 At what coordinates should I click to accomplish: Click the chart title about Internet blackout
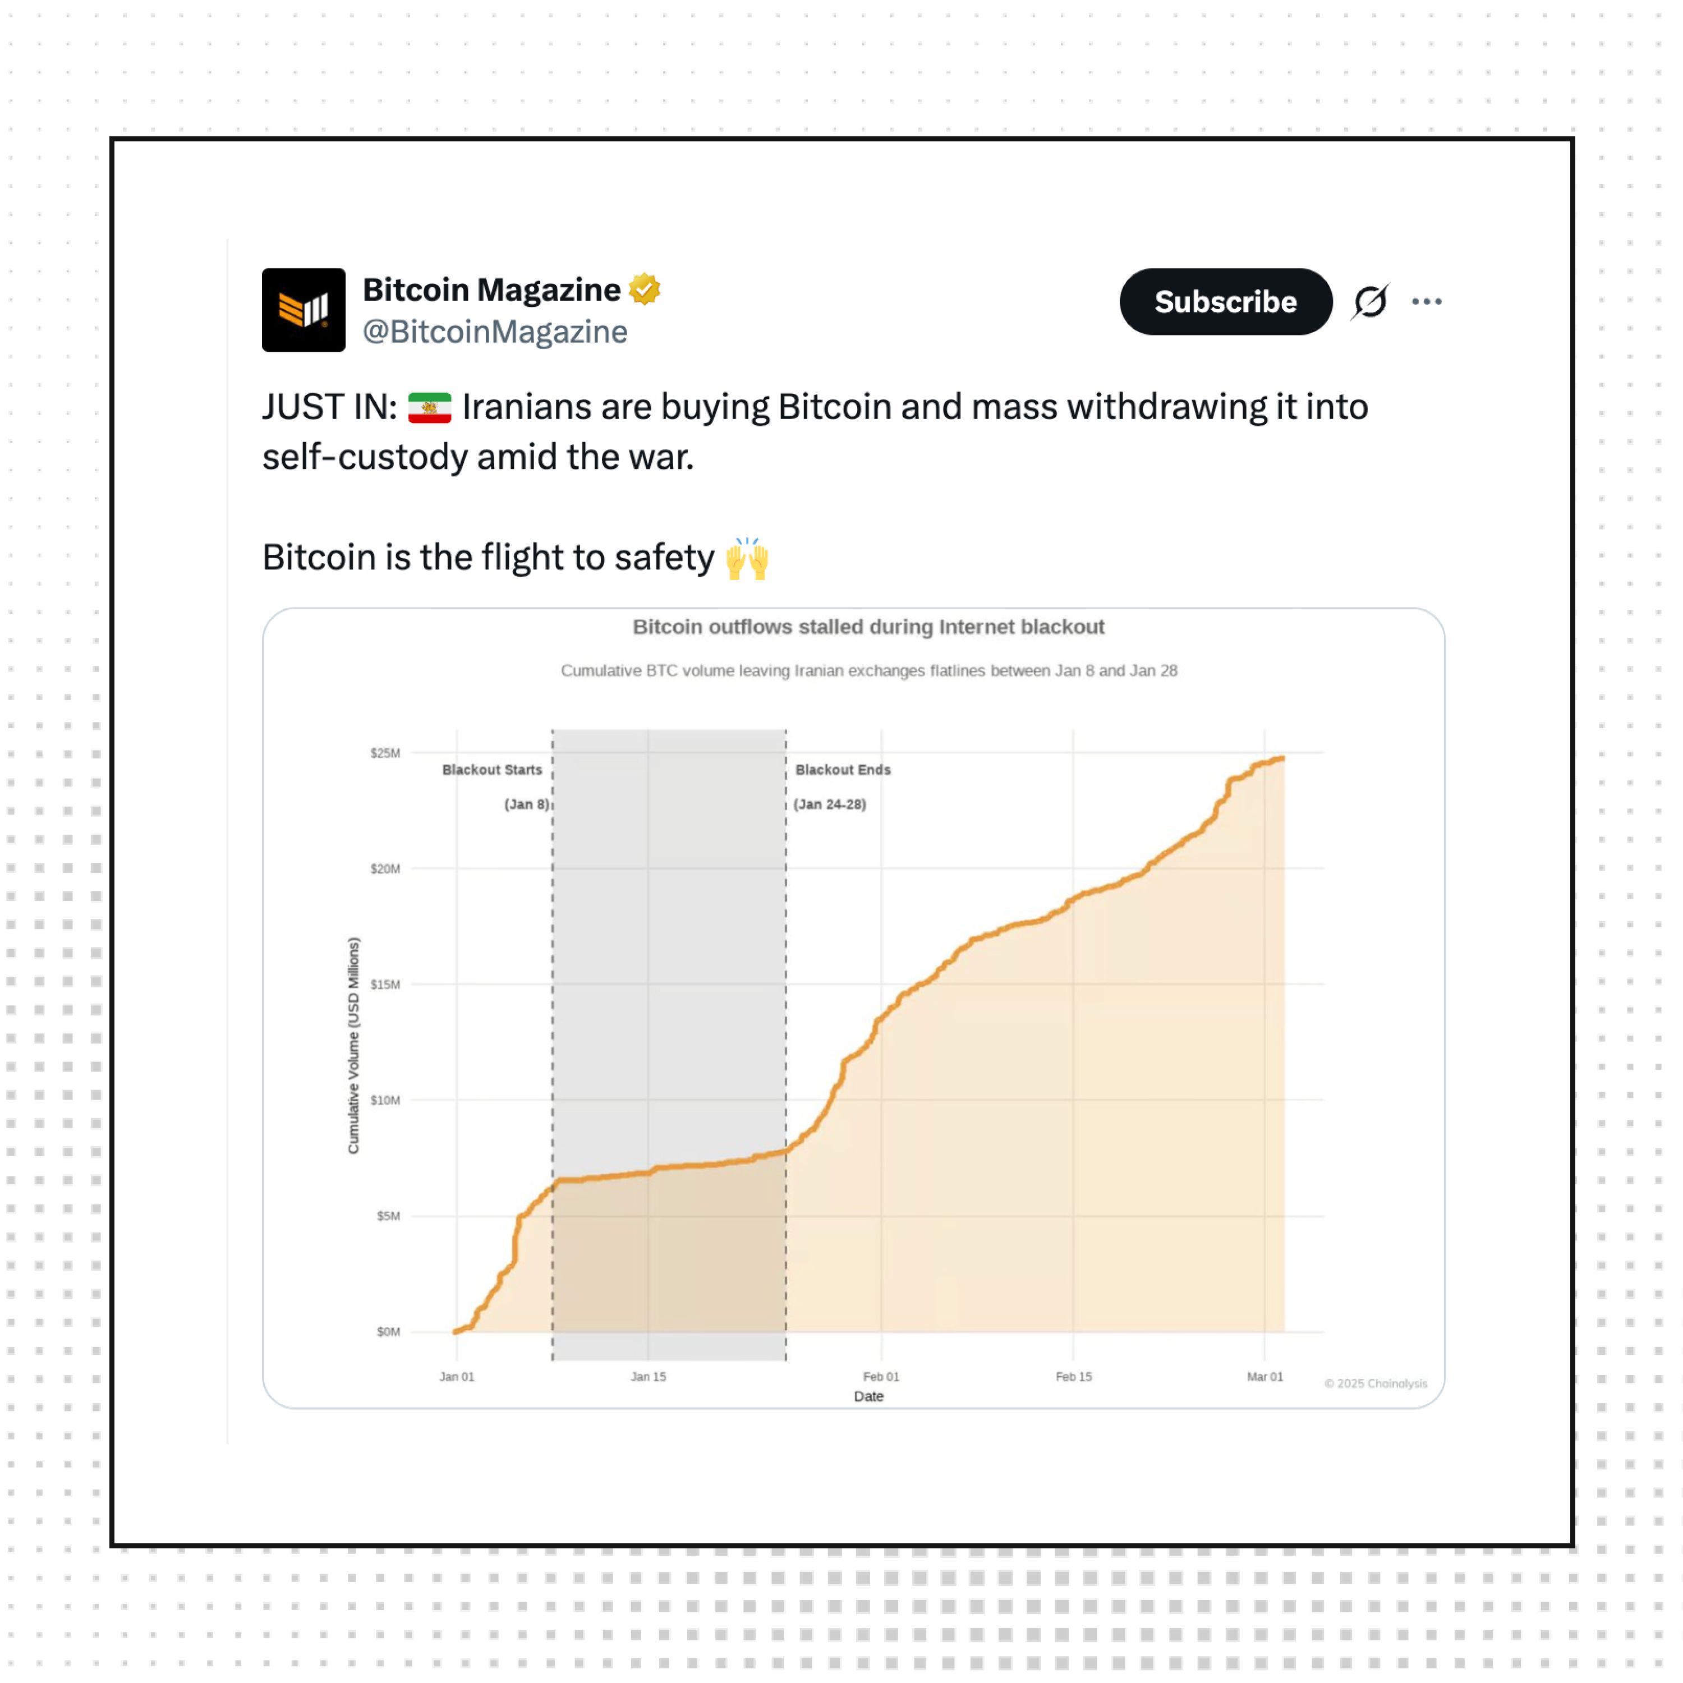[868, 627]
